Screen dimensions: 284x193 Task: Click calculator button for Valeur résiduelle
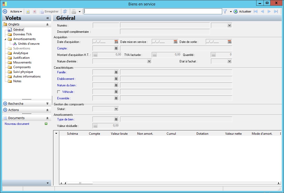pyautogui.click(x=95, y=126)
